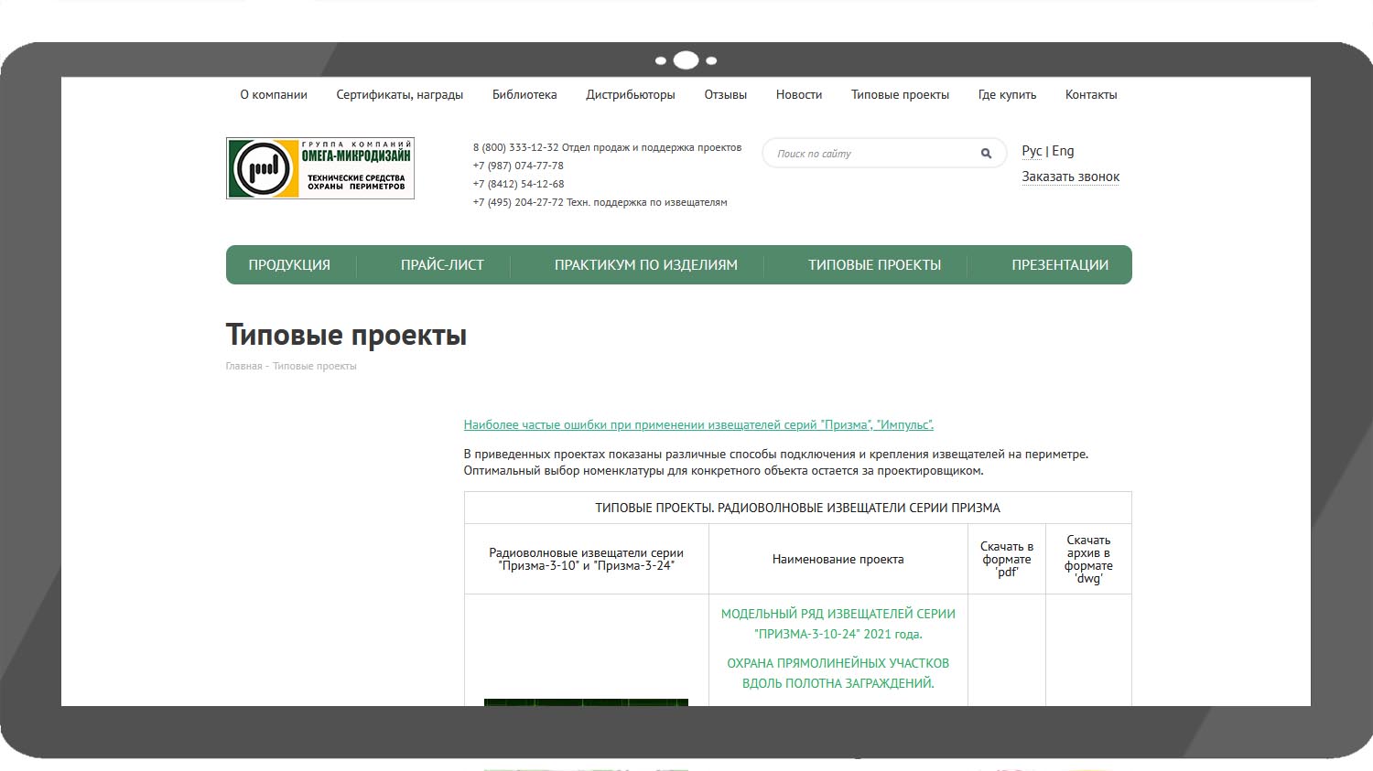Switch site language to Рус
1373x771 pixels.
coord(1032,151)
